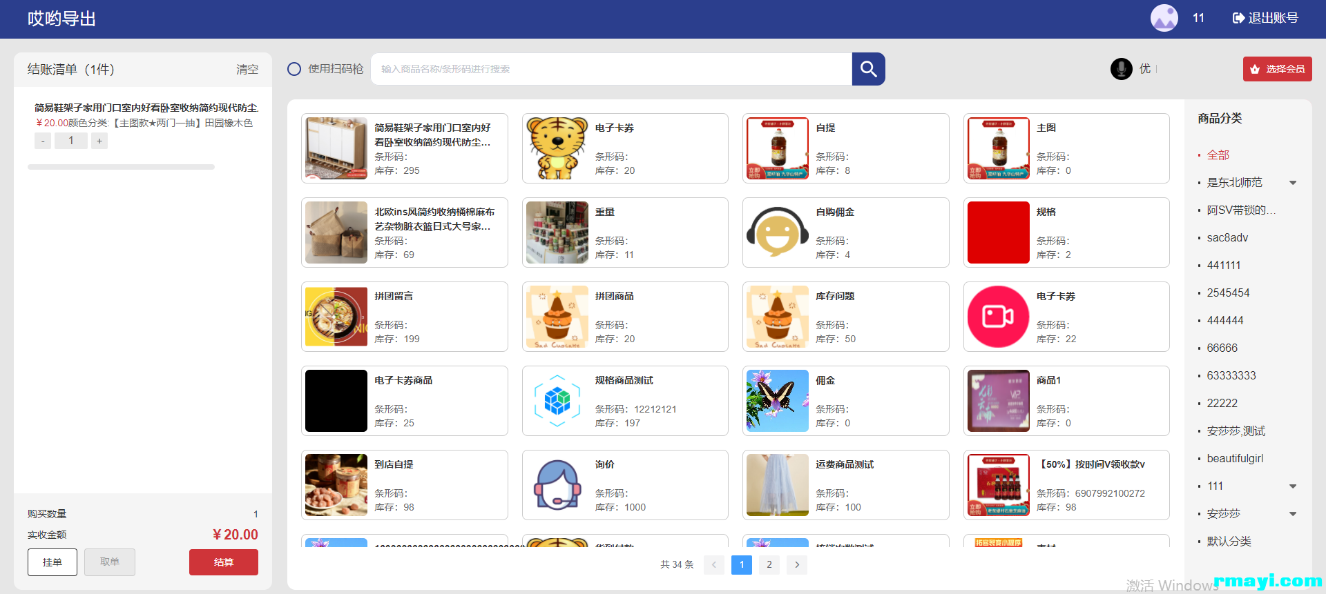Select the black 电子卡券商品 product
The width and height of the screenshot is (1326, 594).
tap(336, 401)
